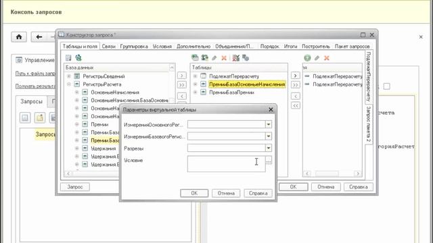Expand the ПодлежатПерерасчету table in Таблицы
The width and height of the screenshot is (433, 243).
(x=196, y=76)
